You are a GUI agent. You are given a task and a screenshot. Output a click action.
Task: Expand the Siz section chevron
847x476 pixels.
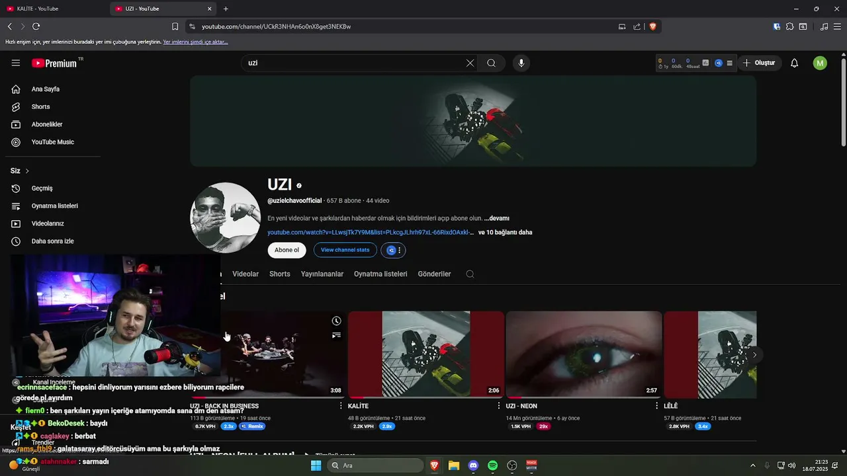27,171
